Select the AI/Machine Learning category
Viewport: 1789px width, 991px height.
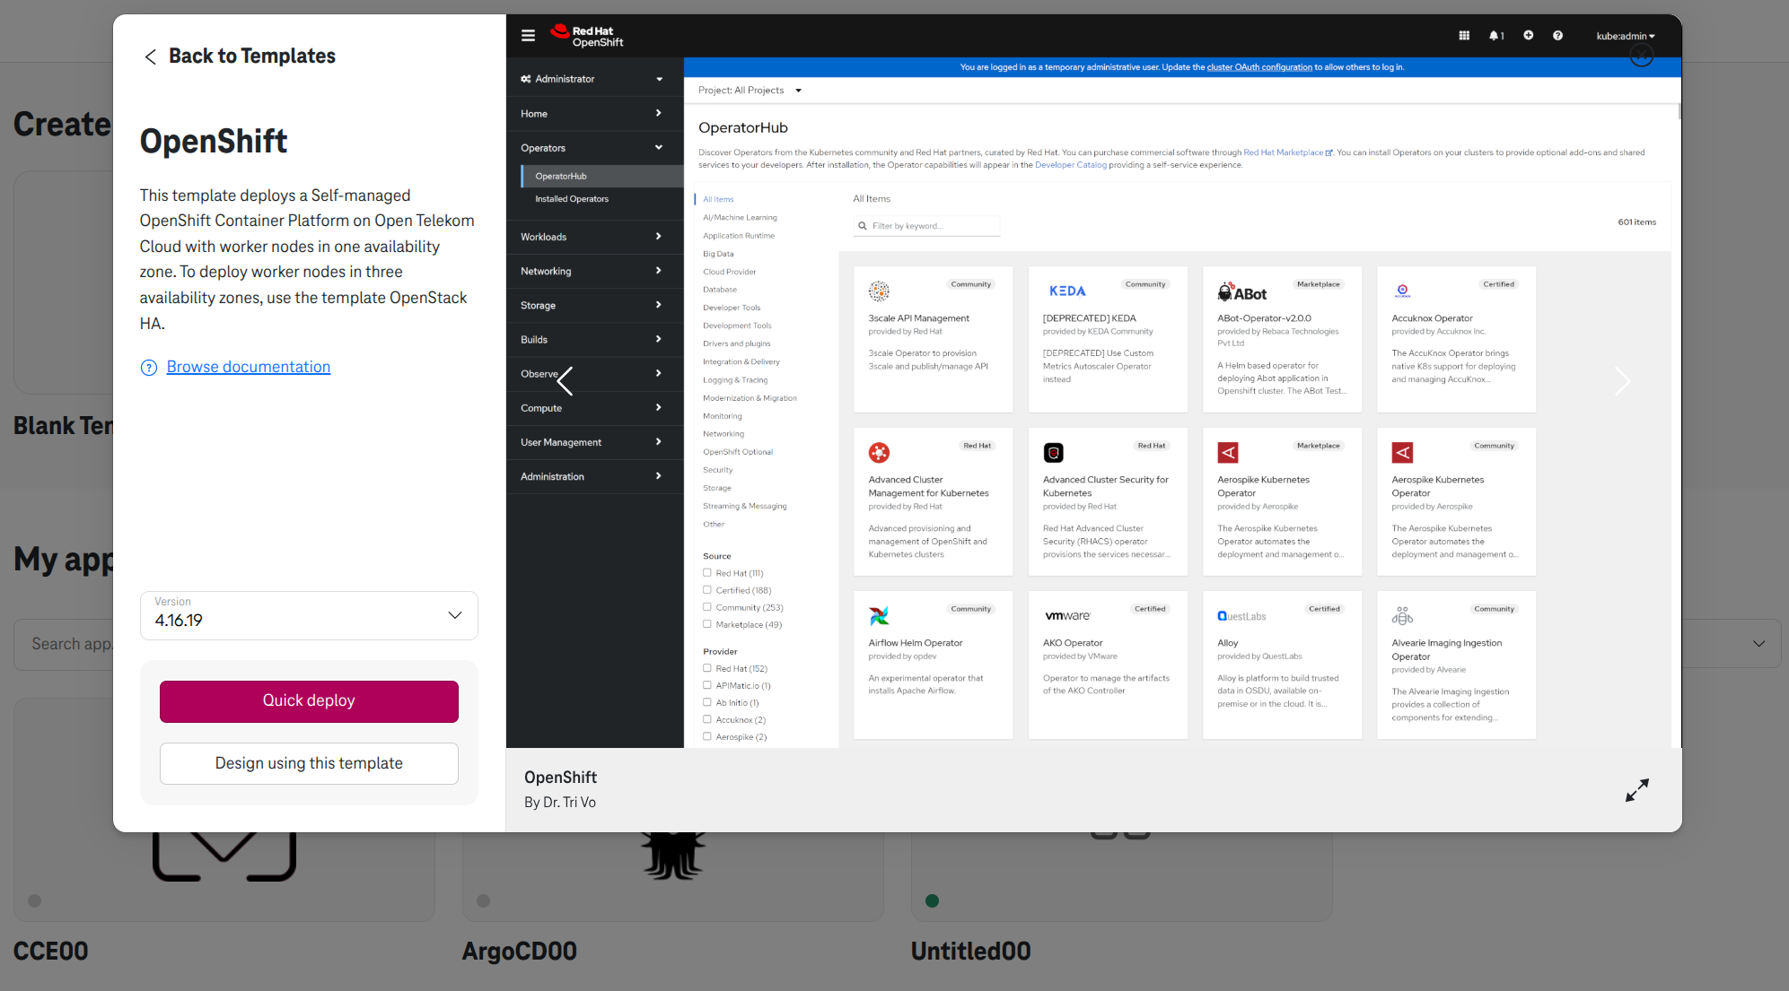click(740, 218)
